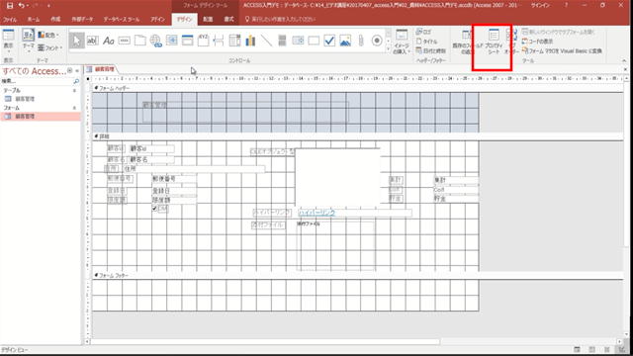Open the Property Sheet in the ribbon
The width and height of the screenshot is (633, 356).
pyautogui.click(x=494, y=42)
